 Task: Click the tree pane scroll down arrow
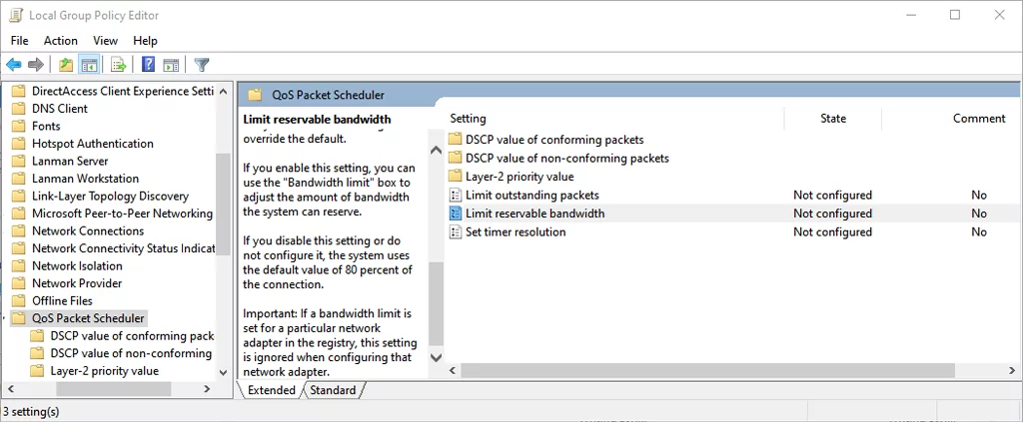tap(223, 372)
